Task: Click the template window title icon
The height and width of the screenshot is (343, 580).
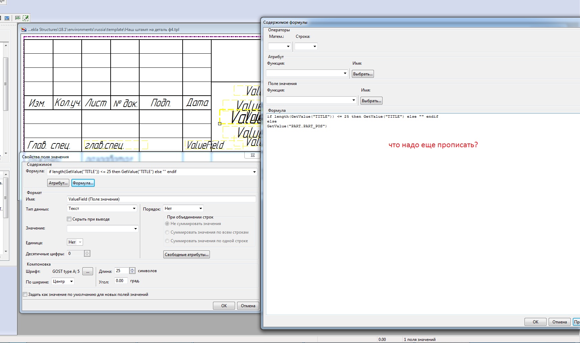Action: point(24,30)
